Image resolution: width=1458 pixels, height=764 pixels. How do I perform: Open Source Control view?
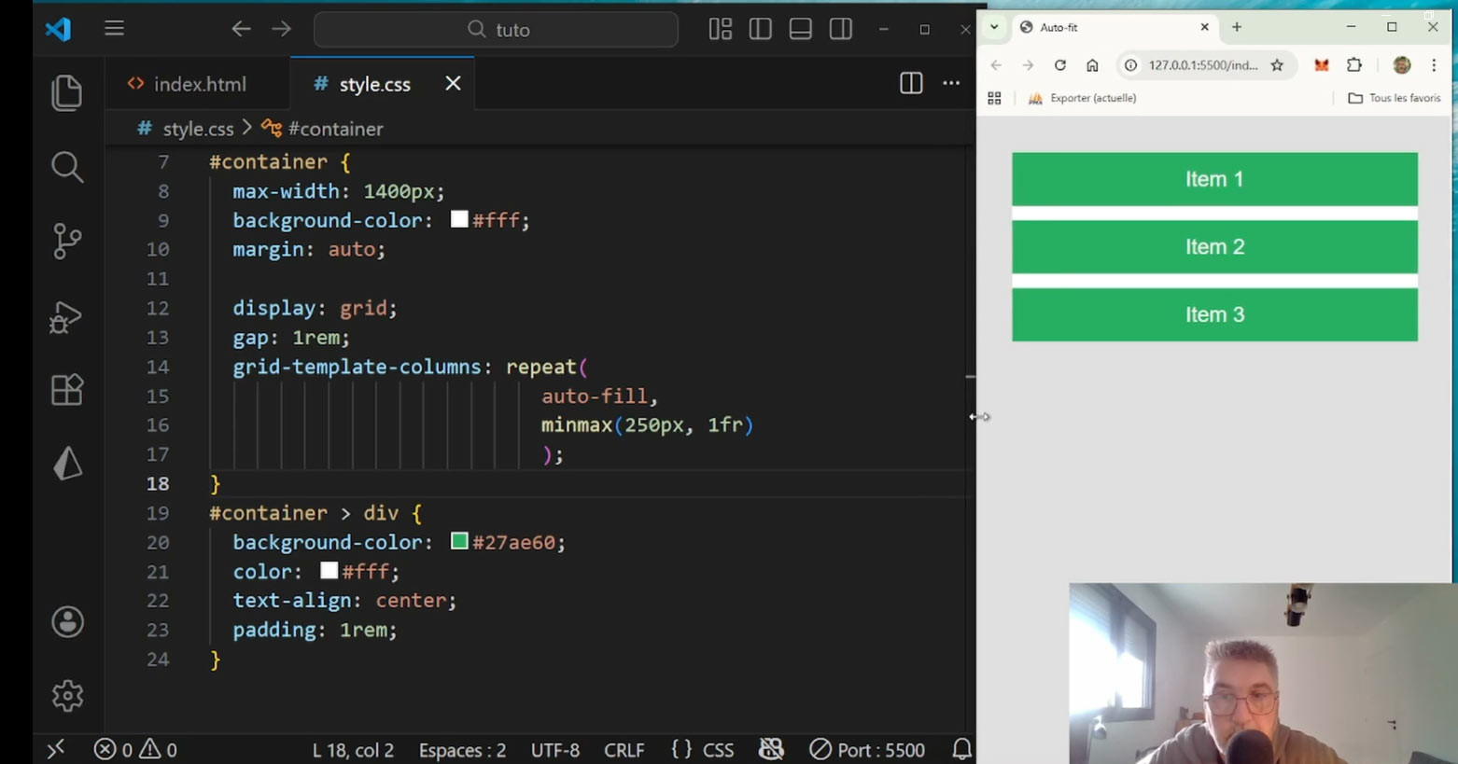[x=66, y=241]
